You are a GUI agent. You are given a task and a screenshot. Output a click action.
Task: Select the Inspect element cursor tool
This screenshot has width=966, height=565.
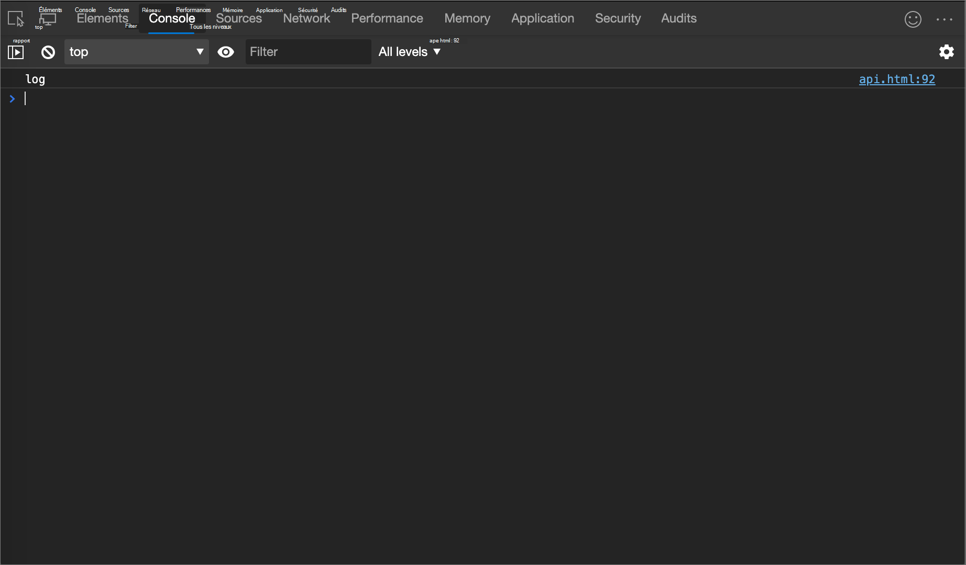[x=16, y=19]
